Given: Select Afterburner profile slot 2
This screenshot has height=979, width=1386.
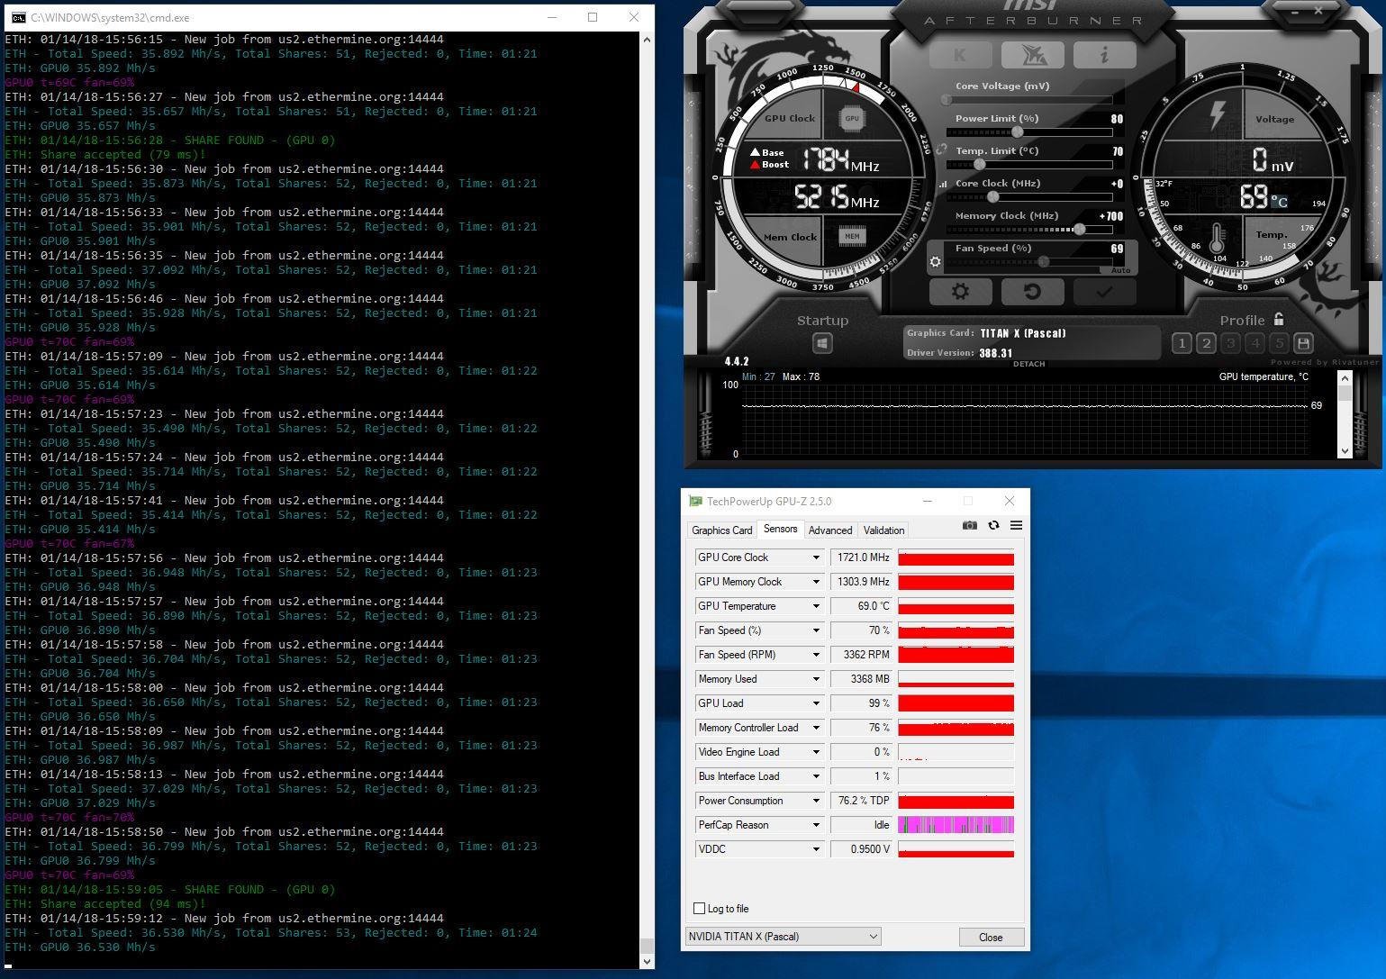Looking at the screenshot, I should (x=1207, y=343).
